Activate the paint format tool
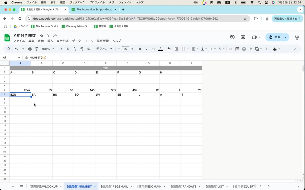Screen dimensions: 305x190 [x=36, y=49]
